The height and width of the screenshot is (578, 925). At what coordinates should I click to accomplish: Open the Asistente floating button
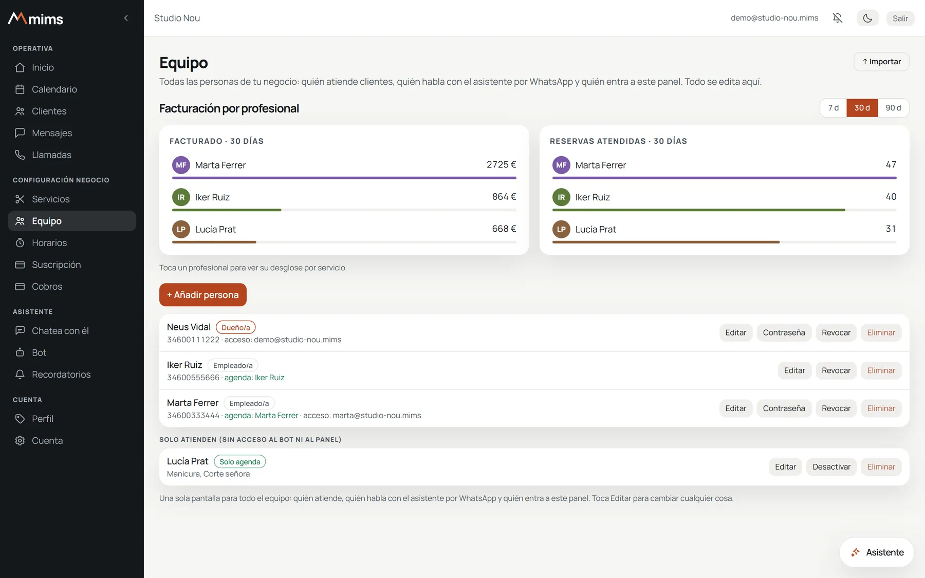click(877, 552)
